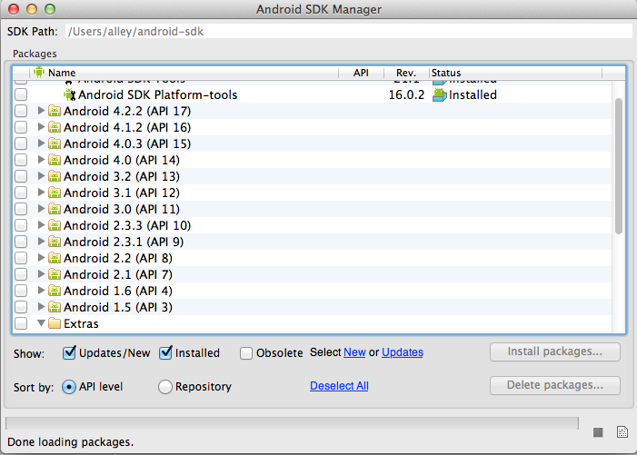Screen dimensions: 637x455
Task: Expand the Android 3.2 (API 13) node
Action: coord(41,176)
